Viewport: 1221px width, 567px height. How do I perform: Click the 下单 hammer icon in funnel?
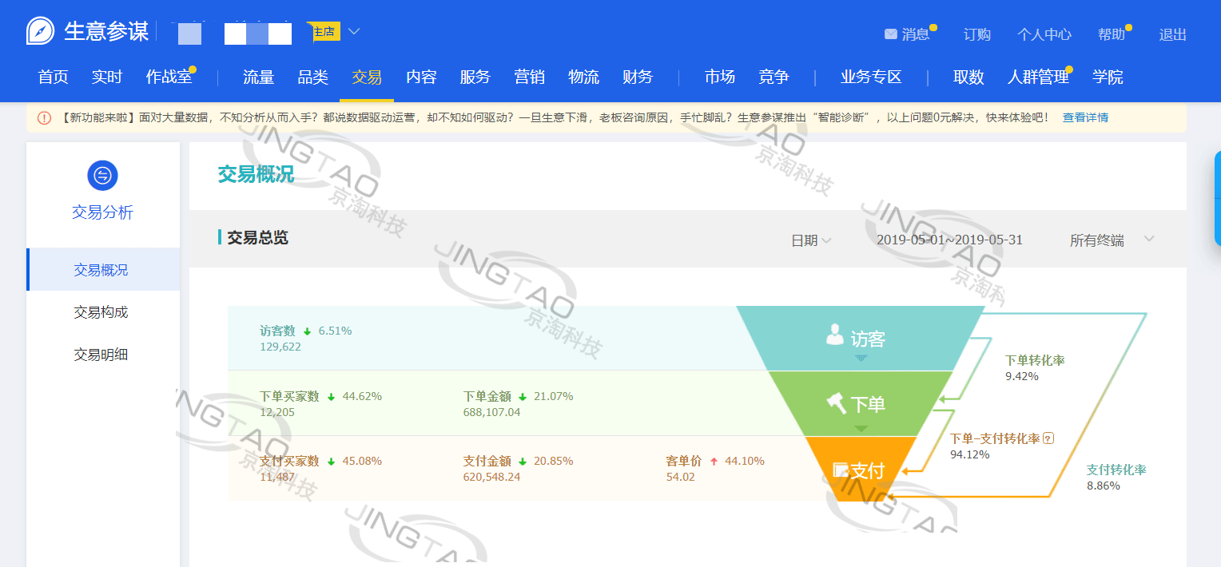pos(836,402)
